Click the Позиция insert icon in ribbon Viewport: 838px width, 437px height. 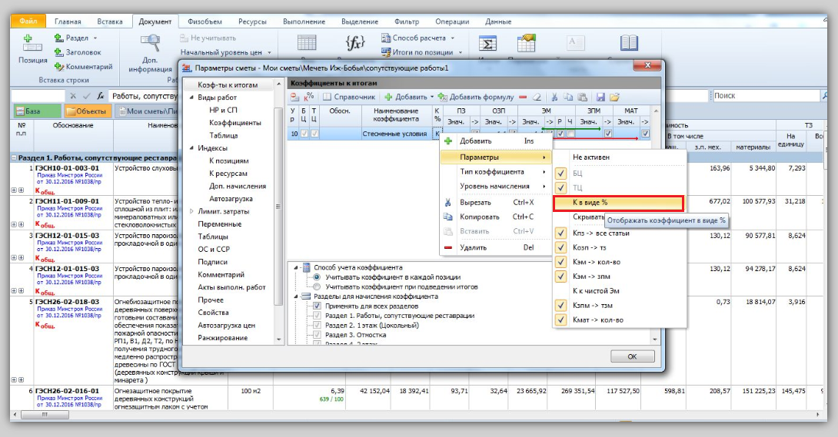(x=32, y=43)
